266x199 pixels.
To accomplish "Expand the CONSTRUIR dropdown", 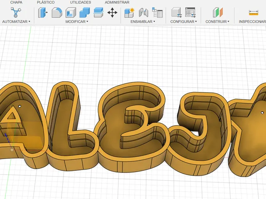I will point(217,22).
